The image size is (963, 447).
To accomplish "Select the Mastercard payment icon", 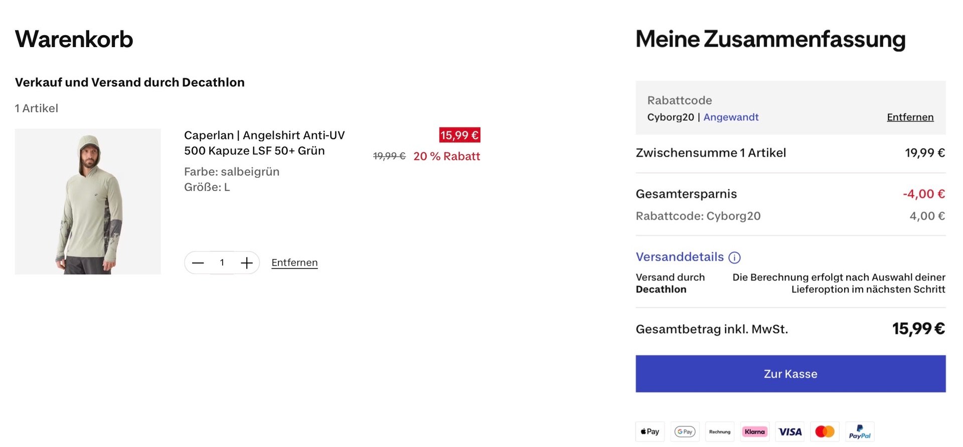I will pyautogui.click(x=825, y=431).
